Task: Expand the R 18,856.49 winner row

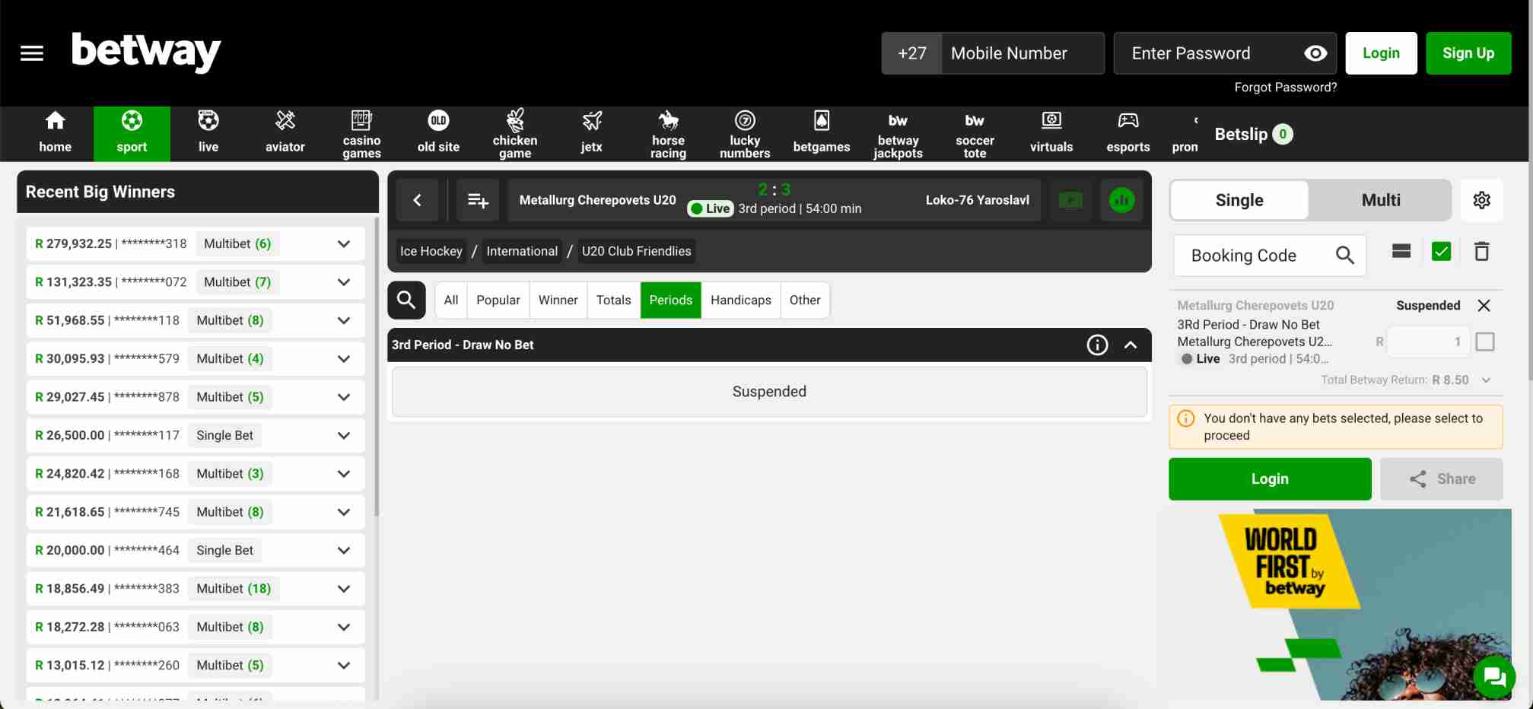Action: click(x=344, y=589)
